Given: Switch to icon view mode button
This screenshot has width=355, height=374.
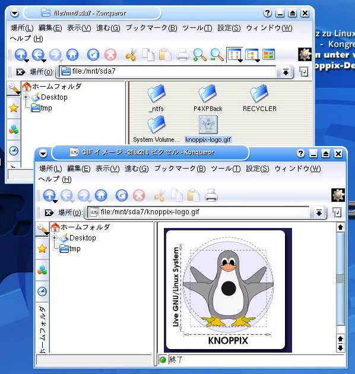Looking at the screenshot, I should (x=234, y=55).
